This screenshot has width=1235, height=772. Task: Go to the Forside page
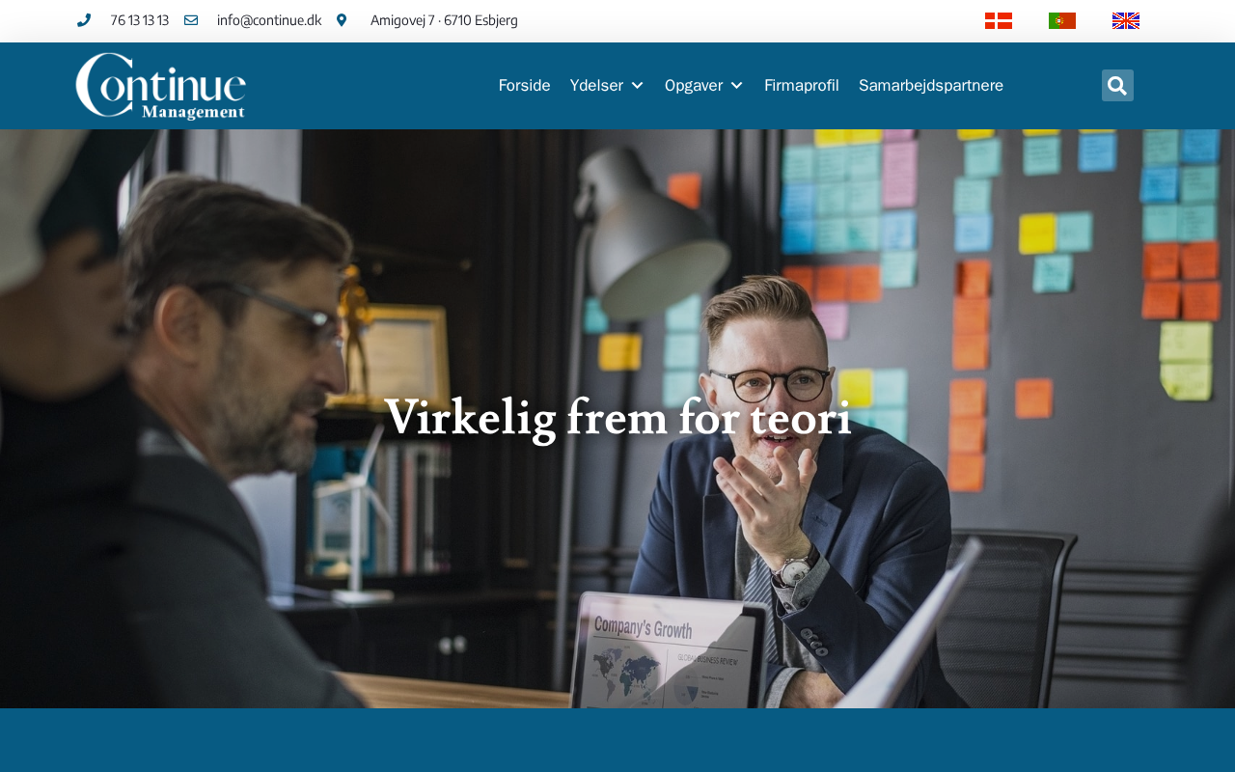[x=525, y=85]
